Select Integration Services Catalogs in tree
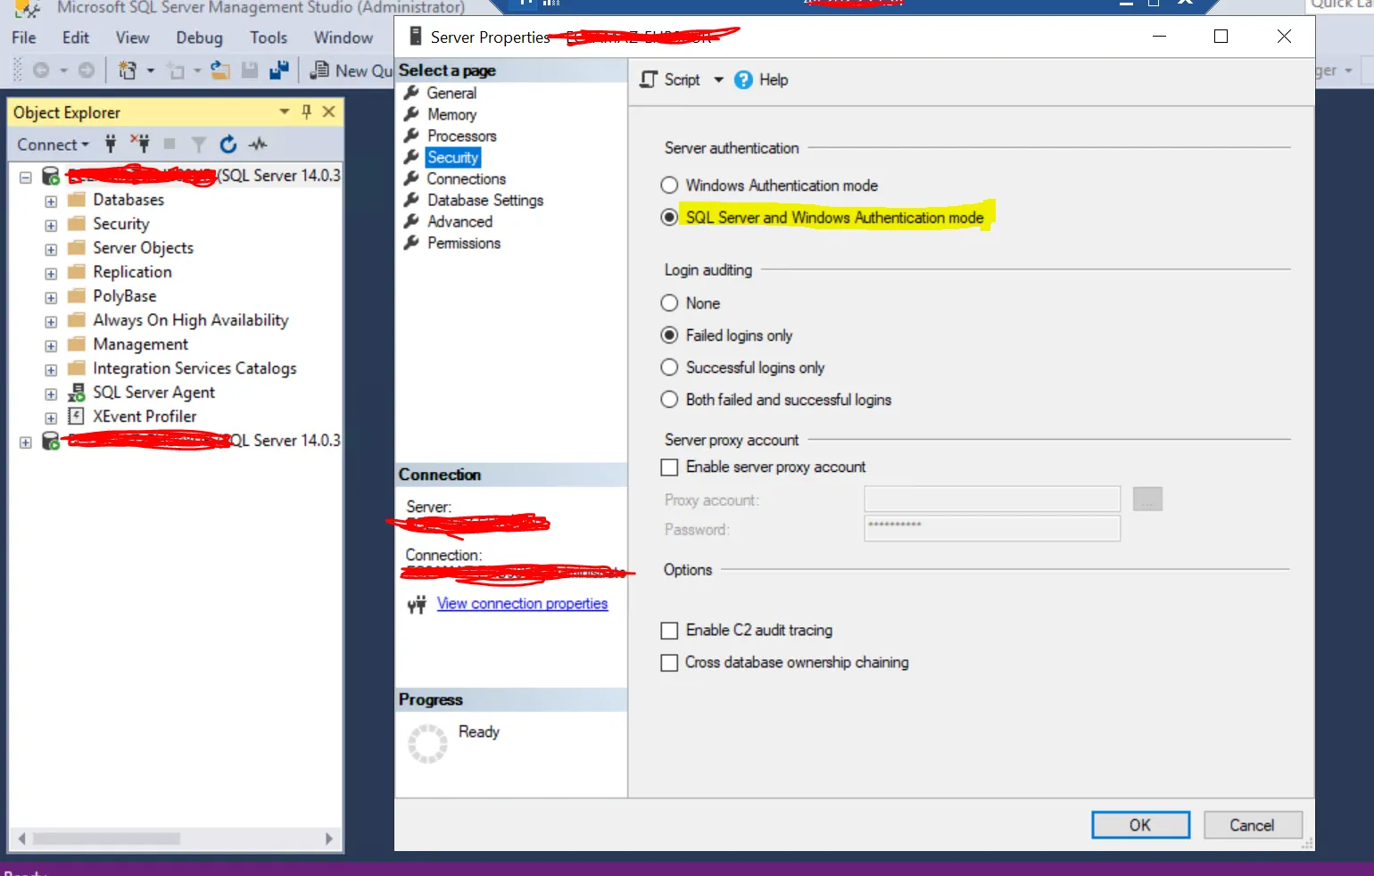The width and height of the screenshot is (1374, 876). click(x=195, y=368)
